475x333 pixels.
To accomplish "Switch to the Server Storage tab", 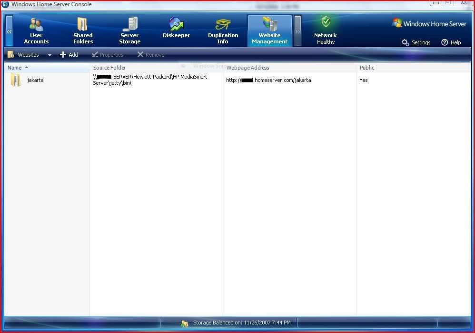I will click(129, 31).
